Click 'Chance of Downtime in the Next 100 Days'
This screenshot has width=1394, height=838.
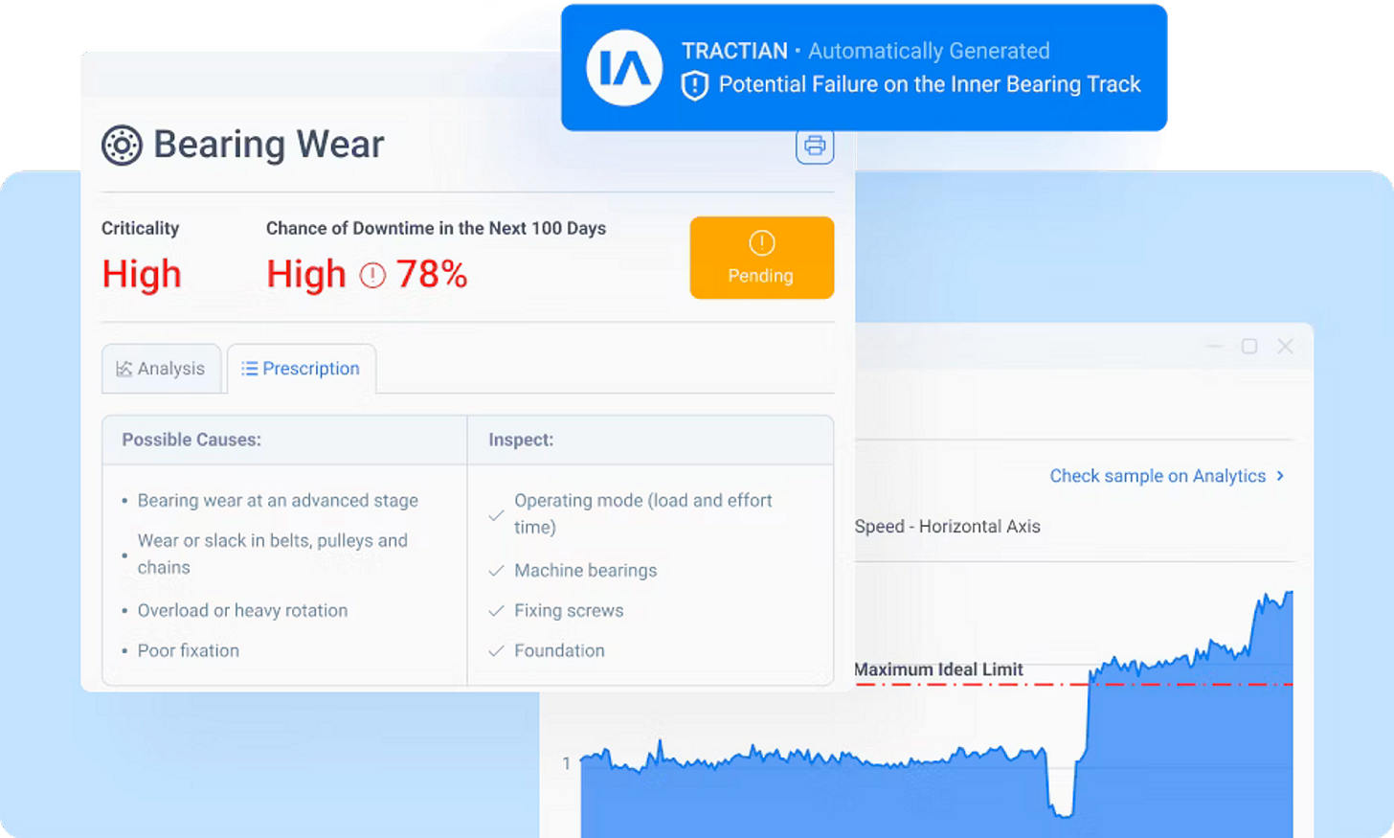[x=436, y=228]
